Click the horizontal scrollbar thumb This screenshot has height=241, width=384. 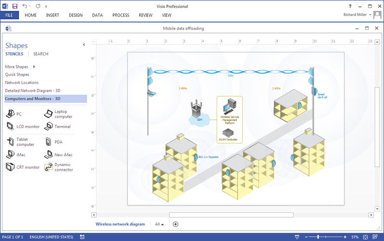(x=231, y=215)
